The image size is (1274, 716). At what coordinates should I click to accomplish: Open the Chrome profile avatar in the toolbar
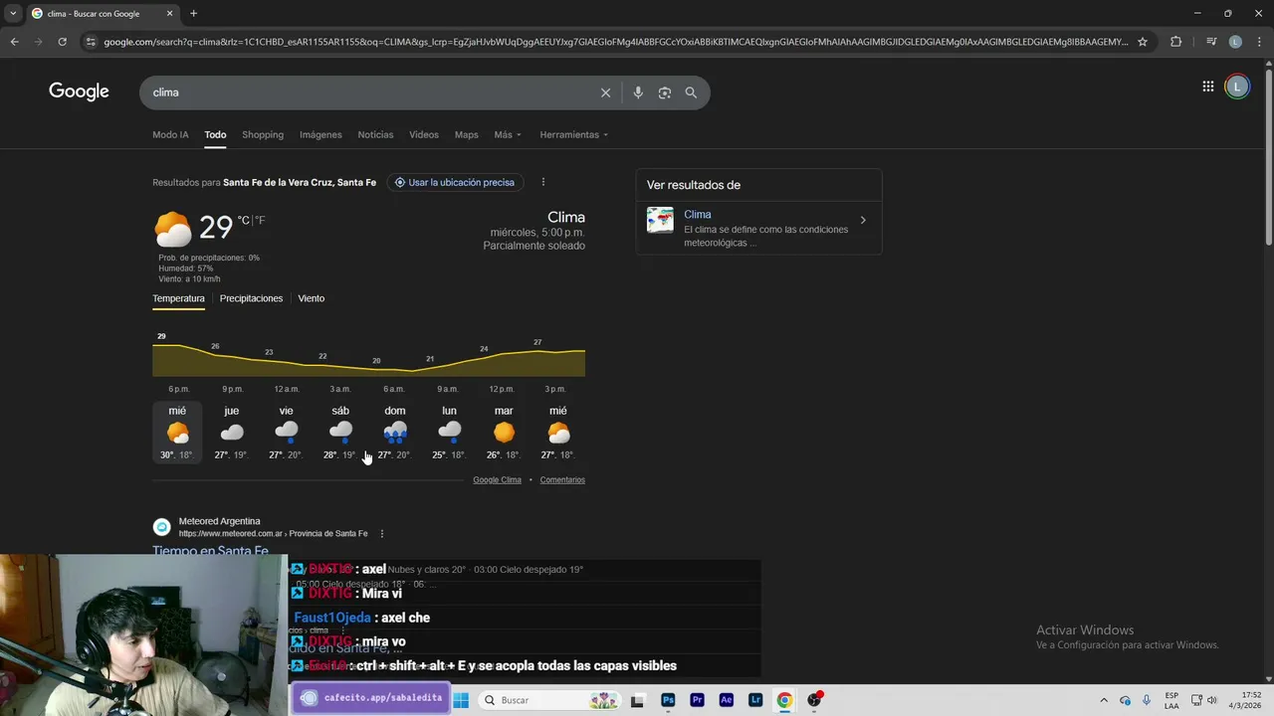point(1235,42)
